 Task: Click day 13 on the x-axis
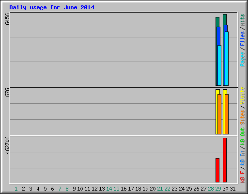102,189
